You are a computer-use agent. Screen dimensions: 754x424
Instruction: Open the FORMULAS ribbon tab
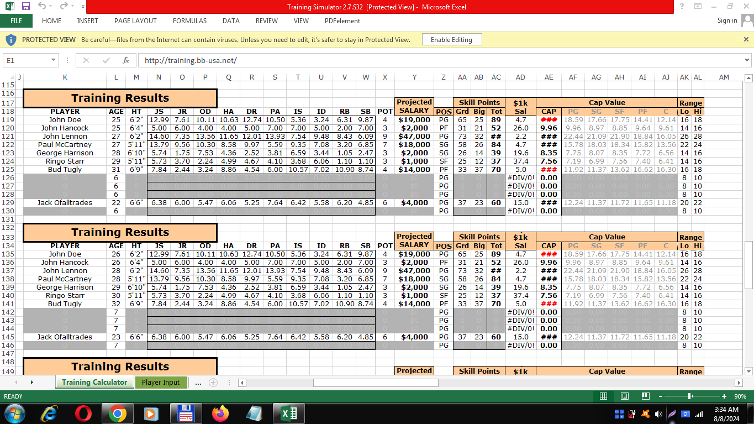(189, 20)
